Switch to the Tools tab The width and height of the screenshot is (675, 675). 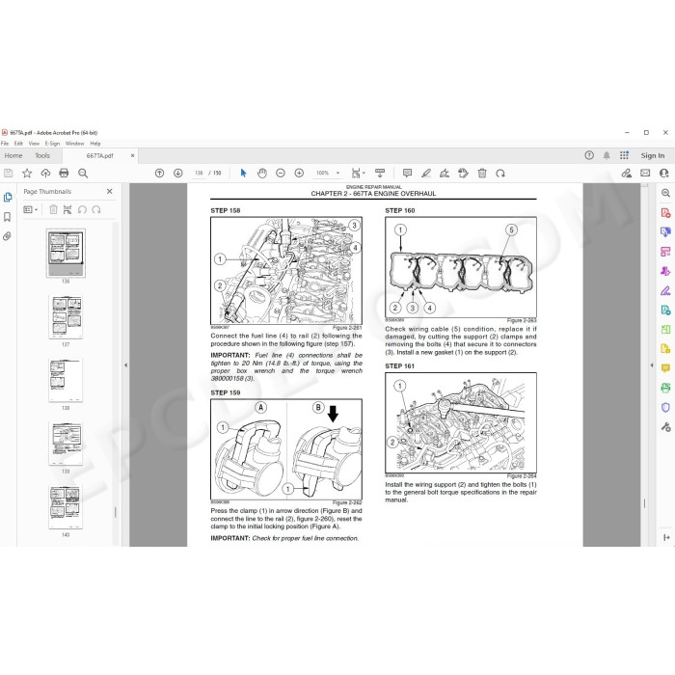click(42, 155)
